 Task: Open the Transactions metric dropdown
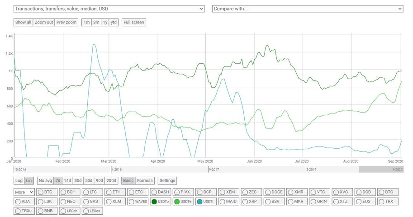tap(109, 9)
